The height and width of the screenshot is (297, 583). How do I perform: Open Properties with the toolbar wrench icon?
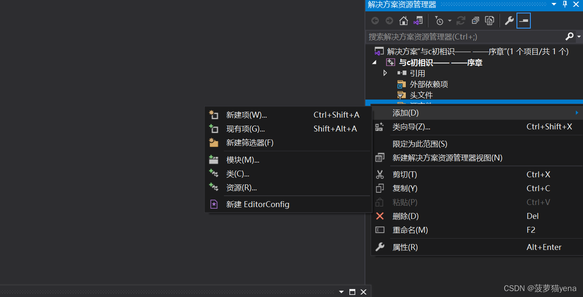[509, 21]
